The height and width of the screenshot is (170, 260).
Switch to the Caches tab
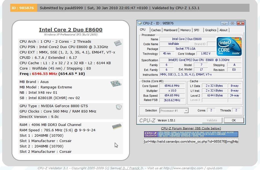(x=156, y=30)
